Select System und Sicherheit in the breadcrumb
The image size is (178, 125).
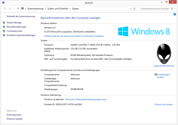coord(58,9)
